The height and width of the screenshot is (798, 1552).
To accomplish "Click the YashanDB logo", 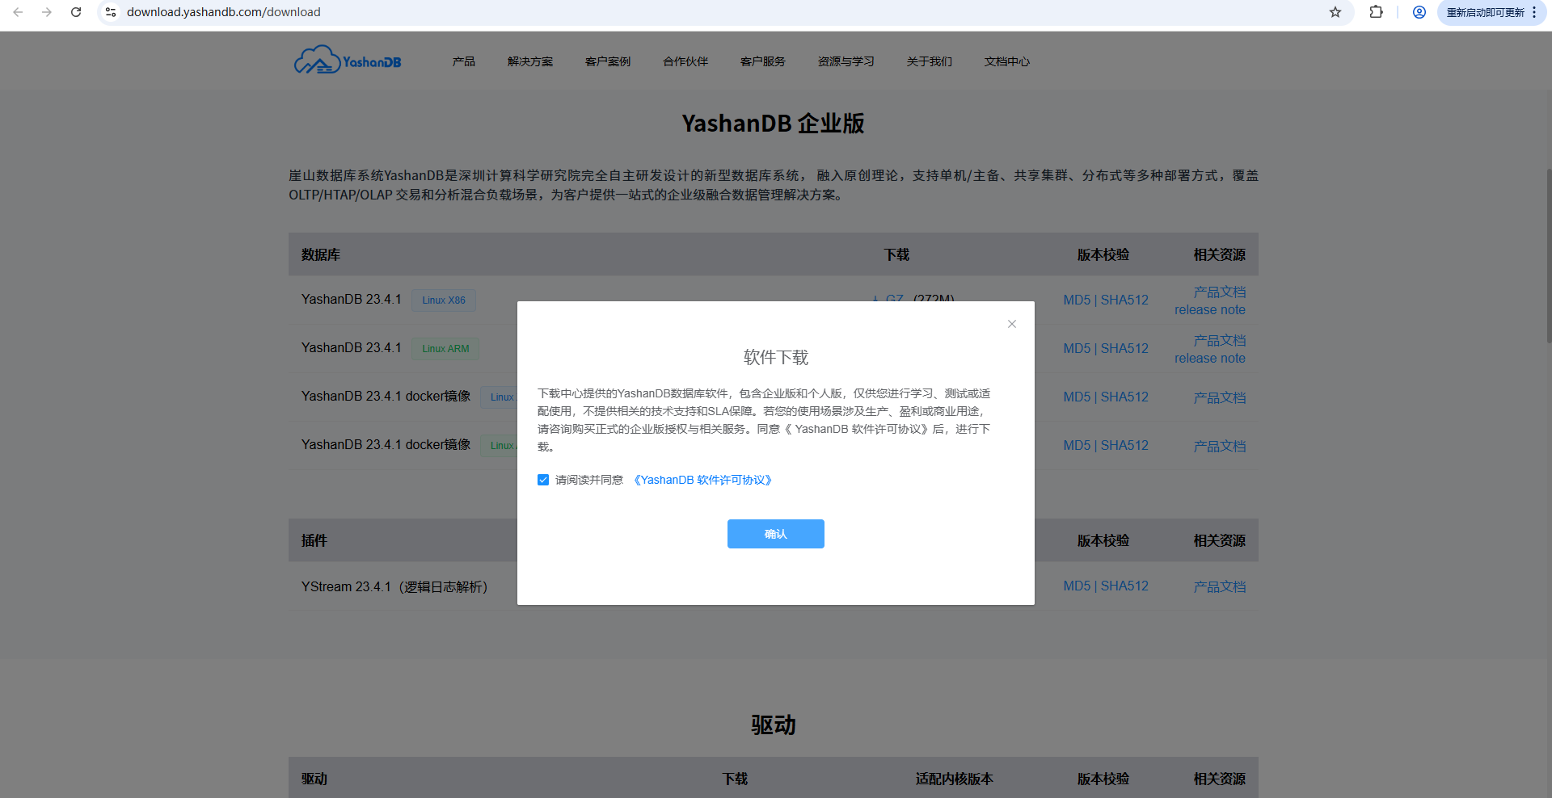I will click(346, 59).
